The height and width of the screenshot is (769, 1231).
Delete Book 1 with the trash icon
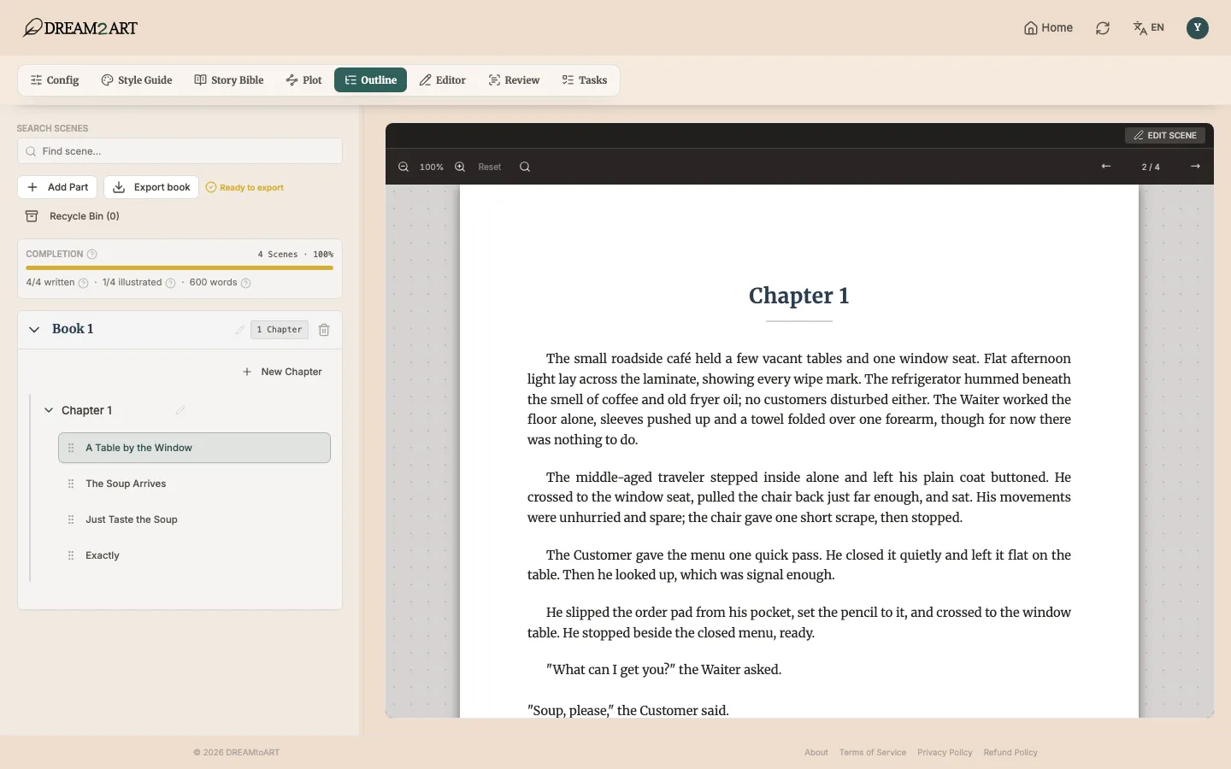coord(324,330)
